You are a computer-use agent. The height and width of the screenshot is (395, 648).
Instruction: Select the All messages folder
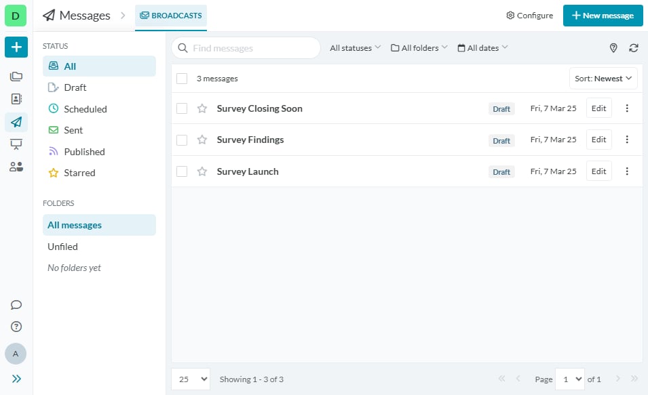[99, 225]
